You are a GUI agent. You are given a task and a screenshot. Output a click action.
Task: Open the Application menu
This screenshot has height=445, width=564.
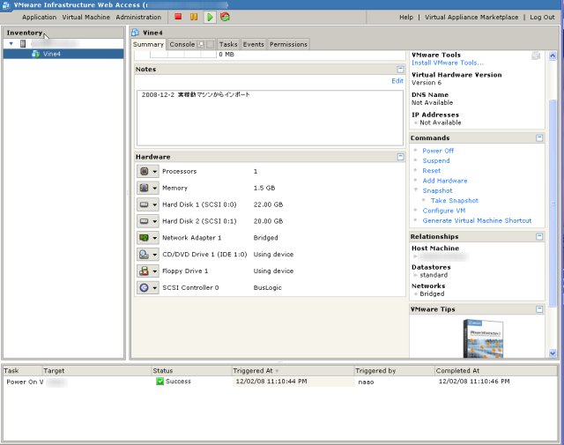pos(39,17)
